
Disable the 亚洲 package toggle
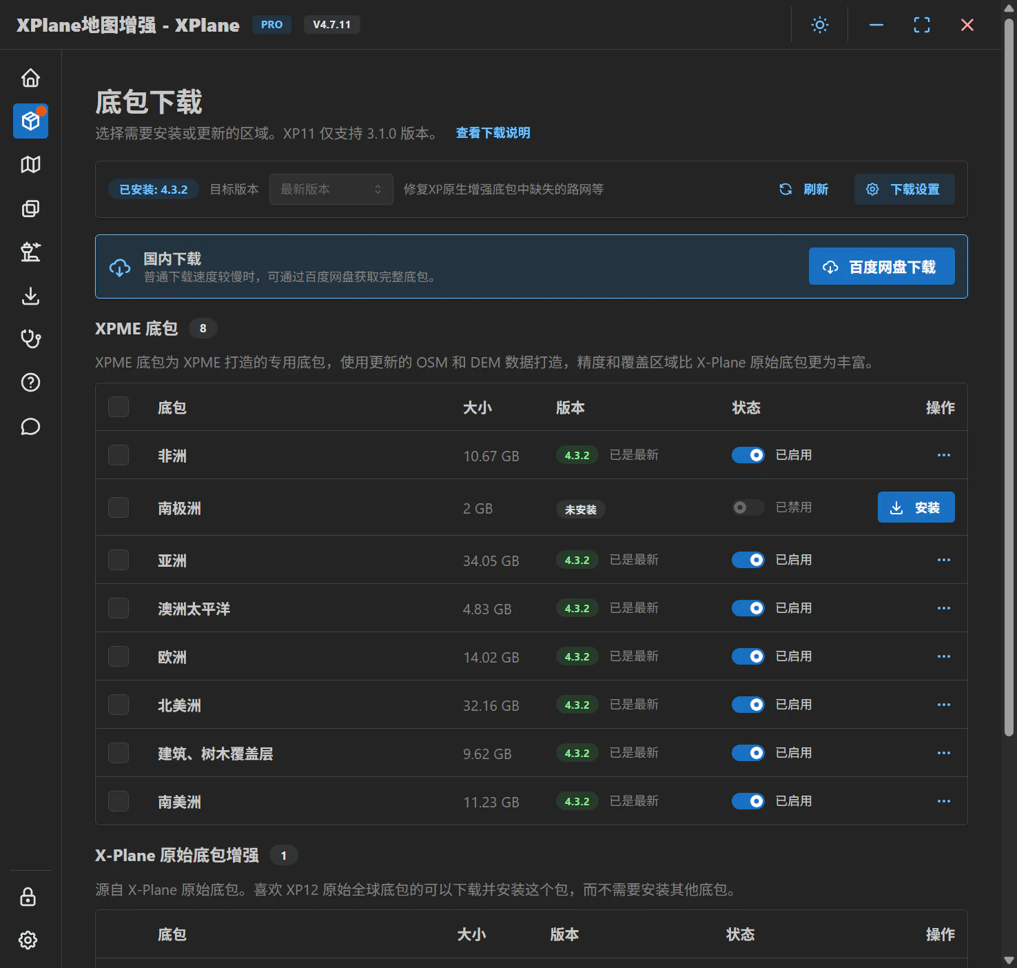coord(748,560)
